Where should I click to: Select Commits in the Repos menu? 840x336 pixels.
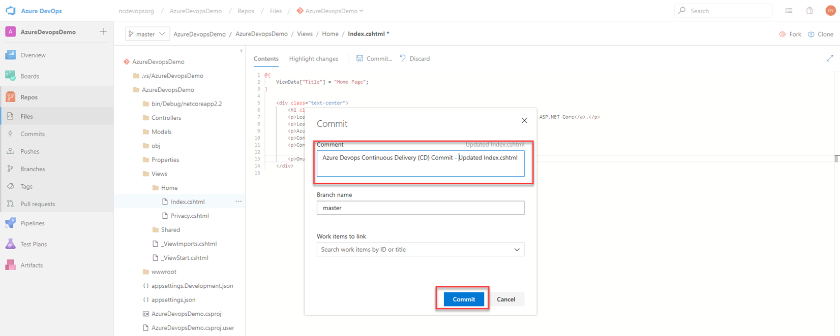(x=57, y=134)
